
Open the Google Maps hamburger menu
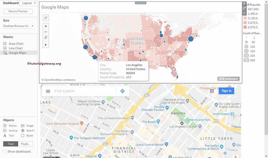tap(48, 91)
